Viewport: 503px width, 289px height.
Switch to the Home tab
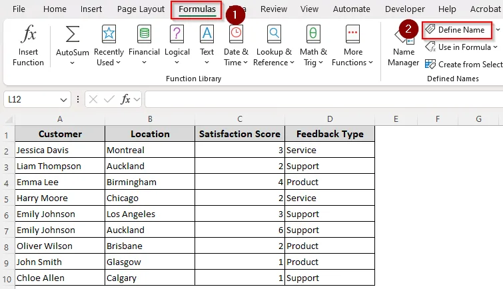point(55,9)
